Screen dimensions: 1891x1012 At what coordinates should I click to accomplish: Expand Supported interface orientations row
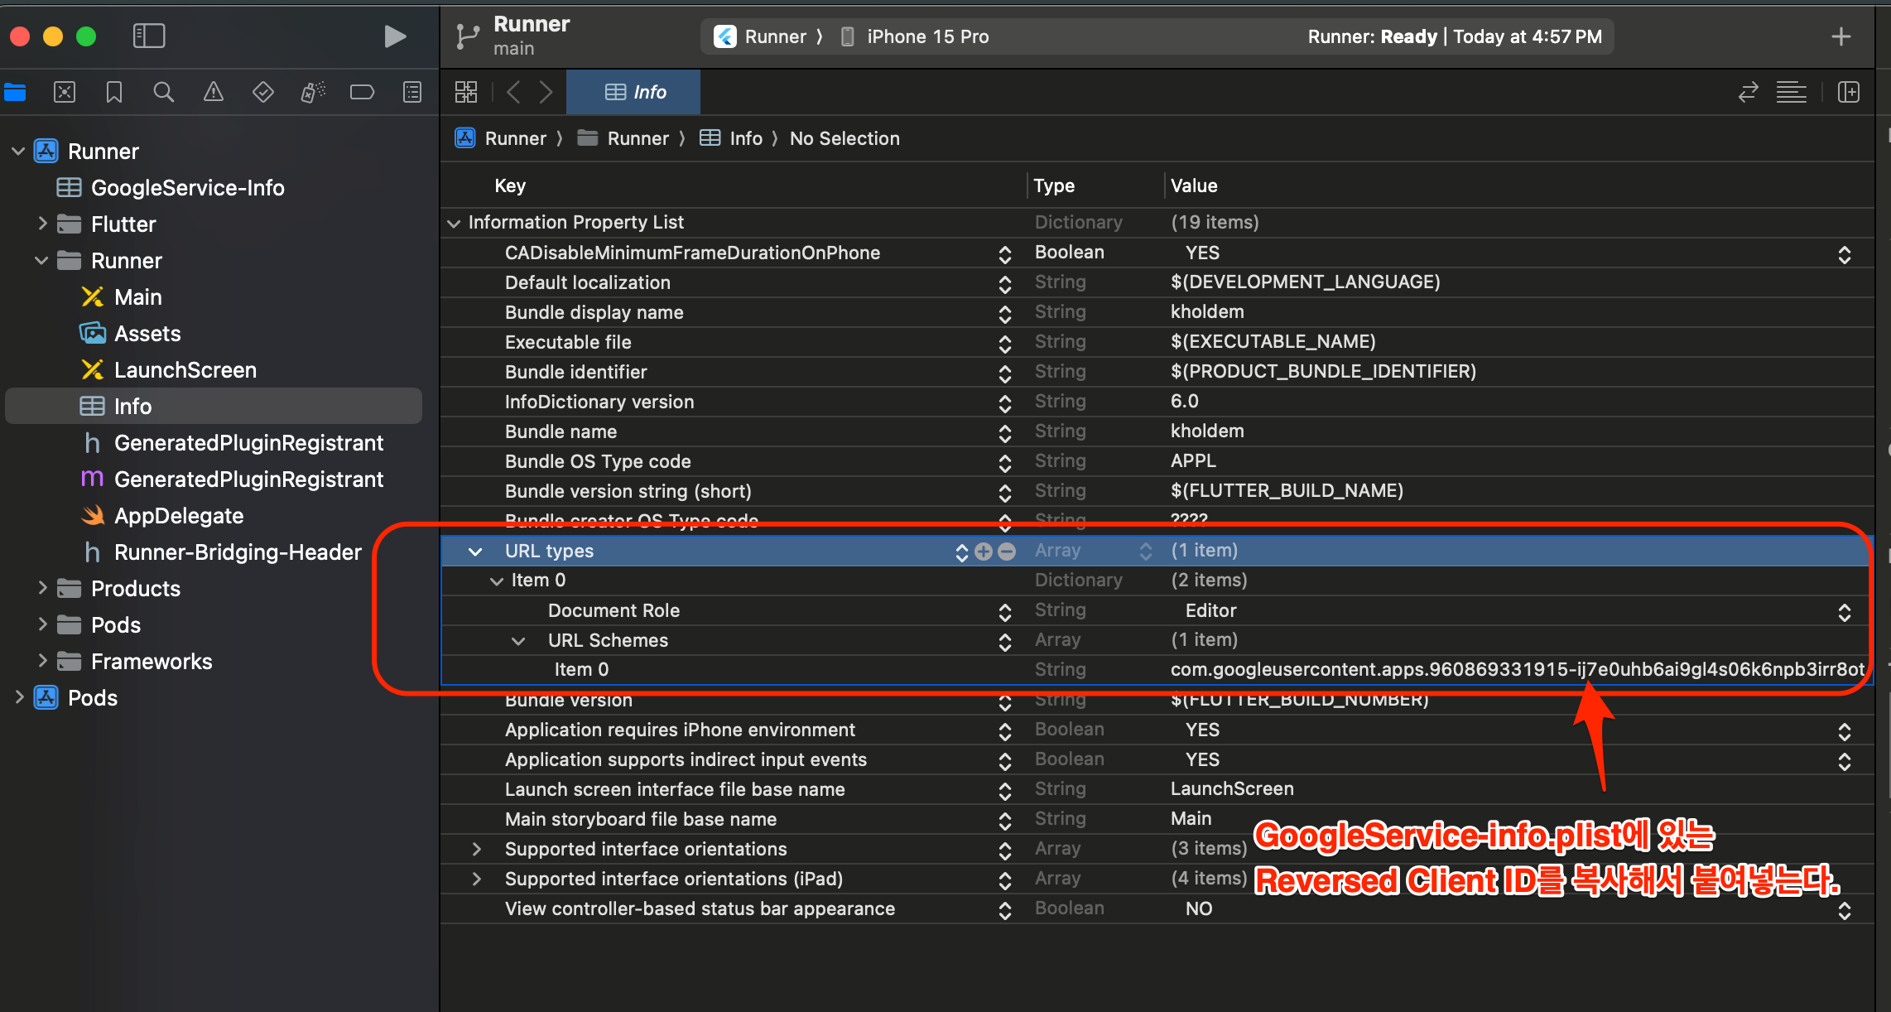pyautogui.click(x=476, y=849)
